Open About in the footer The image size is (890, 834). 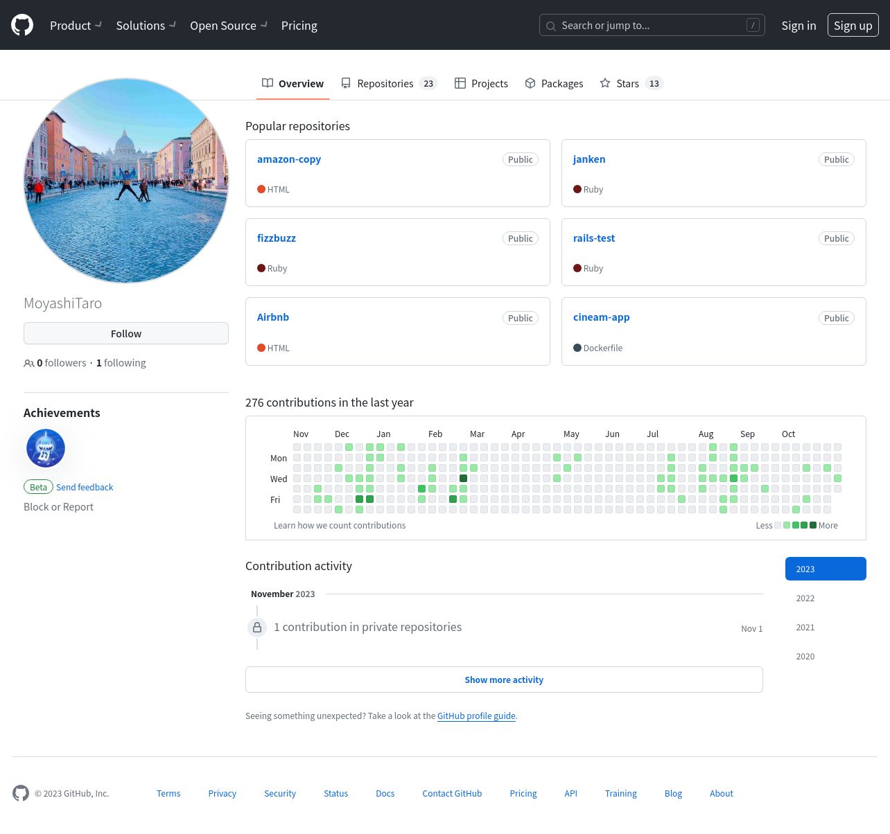pos(722,794)
